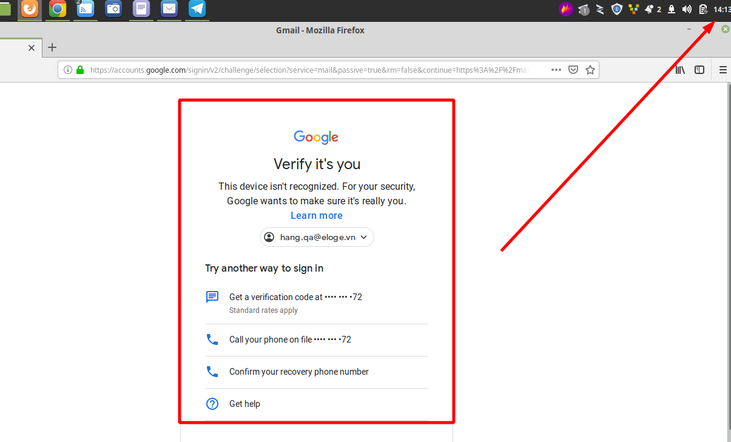Open the screen-cast app with Wi-Fi symbol
The height and width of the screenshot is (442, 731).
[x=86, y=8]
